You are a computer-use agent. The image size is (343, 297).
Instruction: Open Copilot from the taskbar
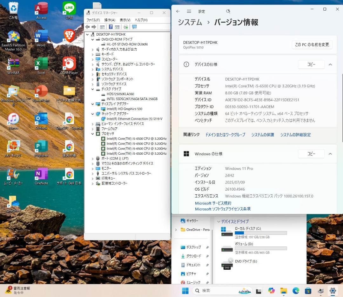(272, 290)
